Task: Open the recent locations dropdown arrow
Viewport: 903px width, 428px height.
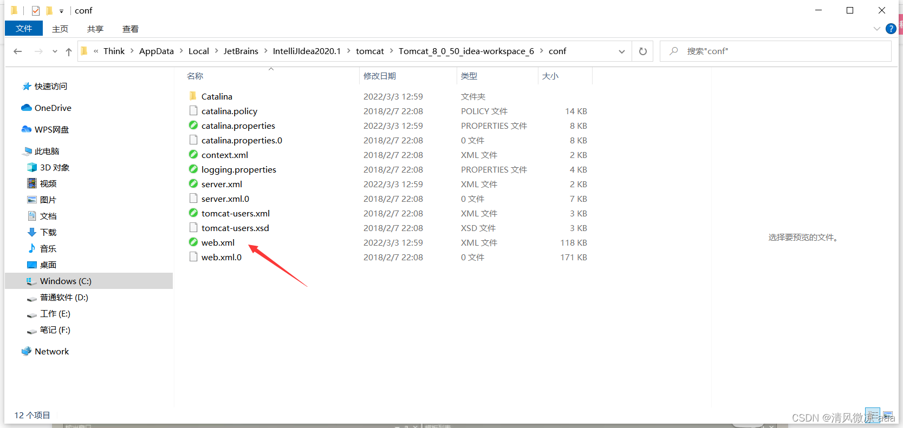Action: (55, 51)
